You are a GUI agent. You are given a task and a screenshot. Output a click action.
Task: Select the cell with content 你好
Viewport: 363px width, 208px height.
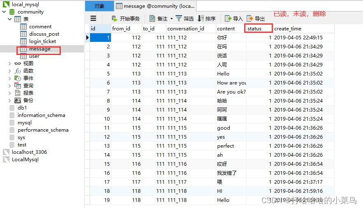tap(231, 37)
